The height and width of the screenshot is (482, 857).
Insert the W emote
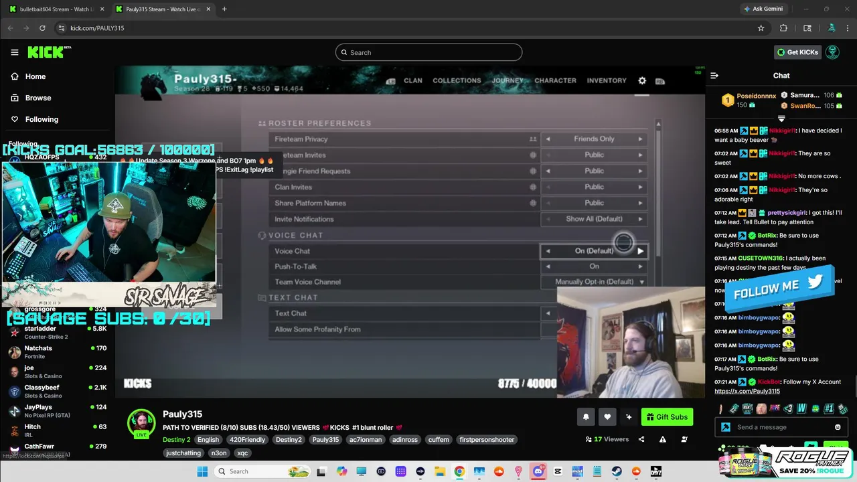[801, 408]
